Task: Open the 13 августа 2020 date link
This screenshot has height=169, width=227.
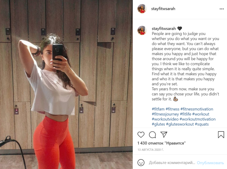Action: (151, 150)
